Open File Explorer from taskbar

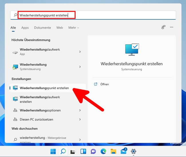click(113, 151)
